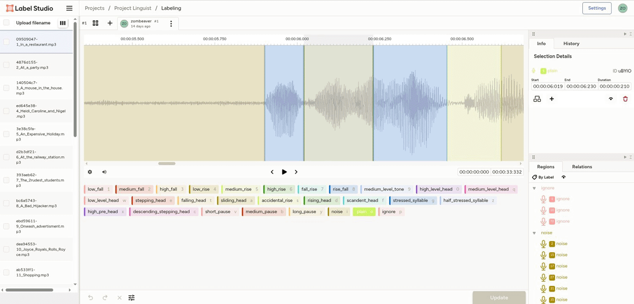This screenshot has width=634, height=304.
Task: Click the By Label grouping tag icon
Action: click(535, 177)
